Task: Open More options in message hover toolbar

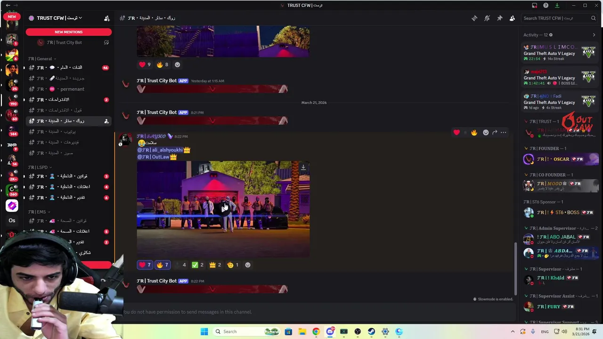Action: pos(504,132)
